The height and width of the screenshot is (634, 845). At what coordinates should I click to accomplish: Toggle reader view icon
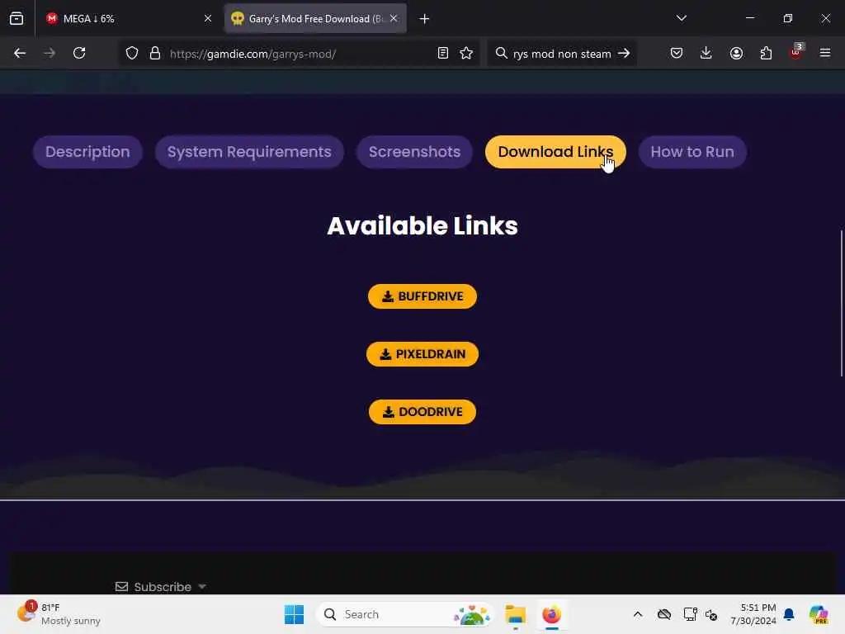pos(443,53)
